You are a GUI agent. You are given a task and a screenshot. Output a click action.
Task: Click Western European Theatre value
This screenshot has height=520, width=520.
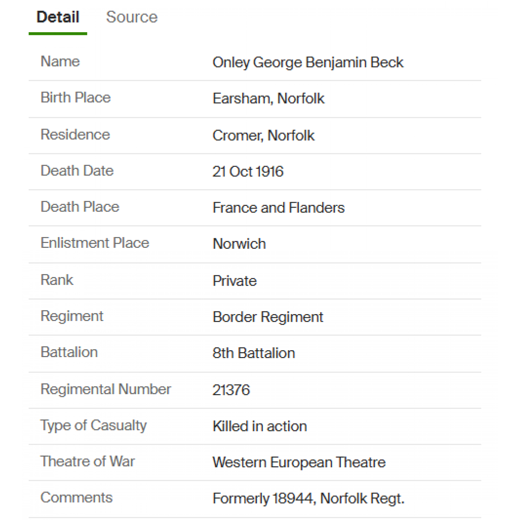299,462
